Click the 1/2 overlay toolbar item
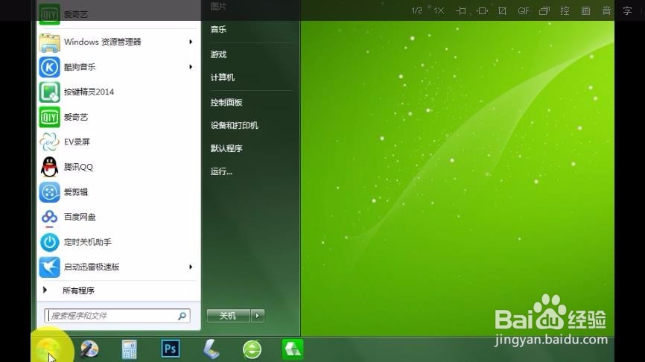Screen dimensions: 645x362 tap(416, 10)
